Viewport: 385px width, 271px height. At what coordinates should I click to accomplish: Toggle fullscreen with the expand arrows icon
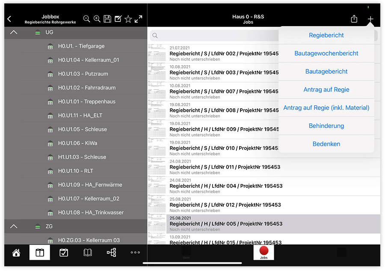(x=139, y=19)
